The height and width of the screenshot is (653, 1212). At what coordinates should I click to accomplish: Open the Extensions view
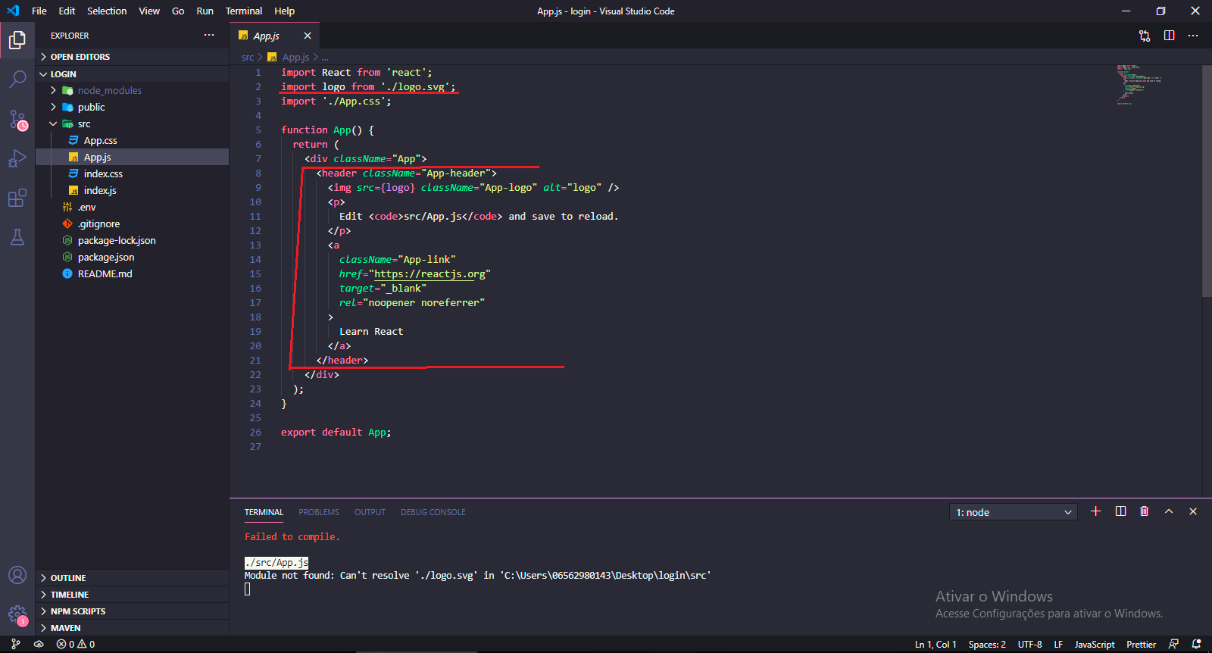click(17, 198)
